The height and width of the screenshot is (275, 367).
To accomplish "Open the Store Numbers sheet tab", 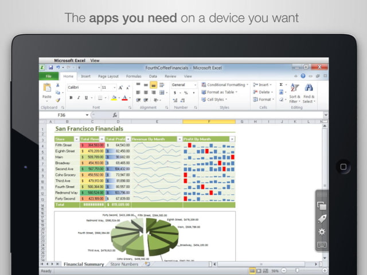I will (124, 264).
